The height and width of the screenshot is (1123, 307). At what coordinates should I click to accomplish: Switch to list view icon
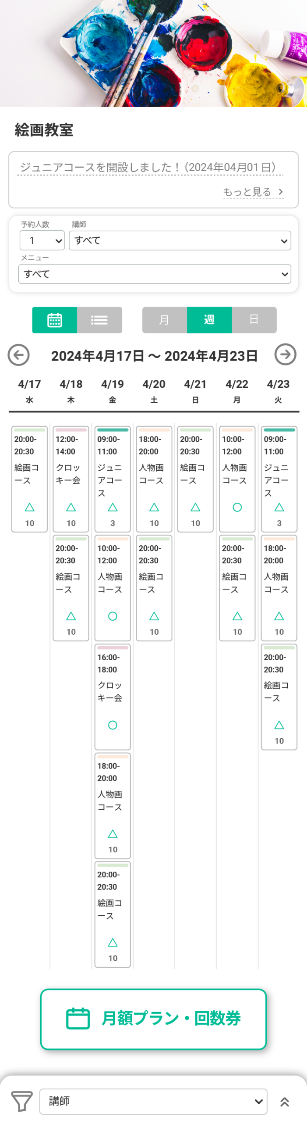point(99,320)
